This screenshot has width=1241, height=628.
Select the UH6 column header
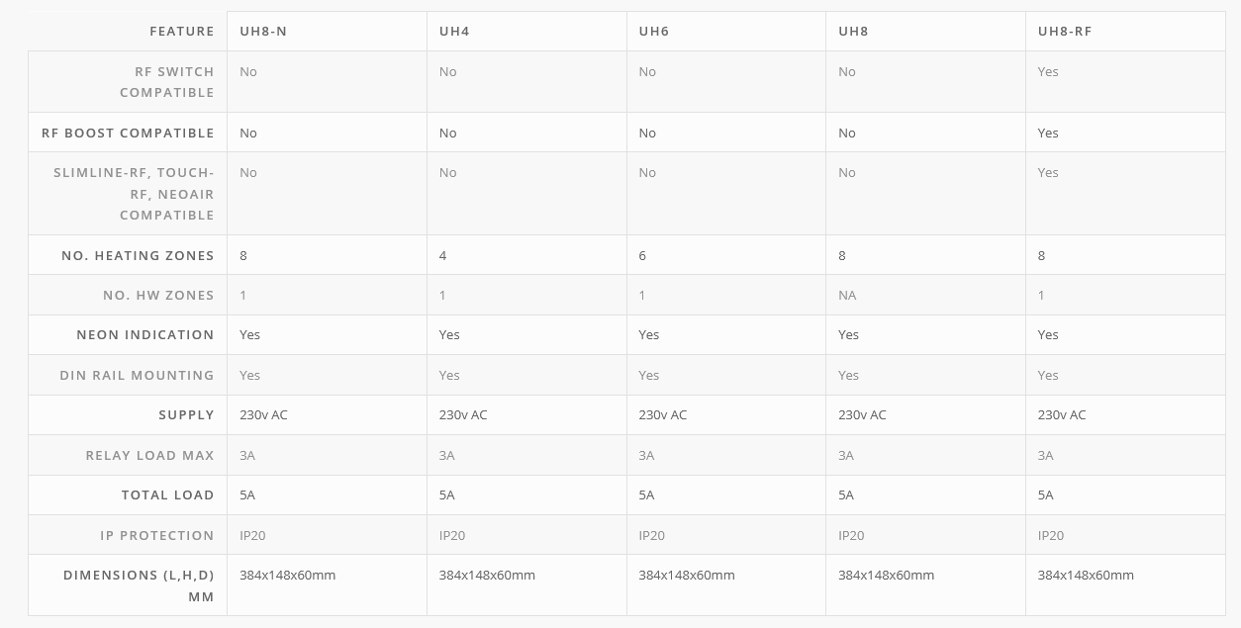click(x=654, y=32)
